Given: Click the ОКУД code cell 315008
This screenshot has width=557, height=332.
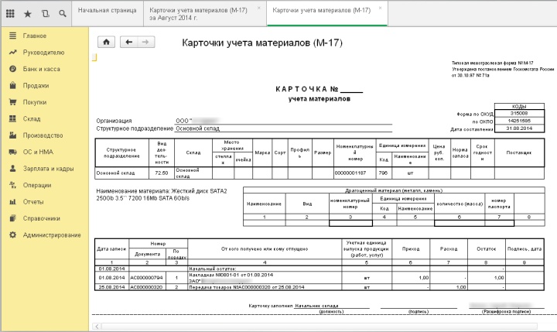Looking at the screenshot, I should point(519,114).
